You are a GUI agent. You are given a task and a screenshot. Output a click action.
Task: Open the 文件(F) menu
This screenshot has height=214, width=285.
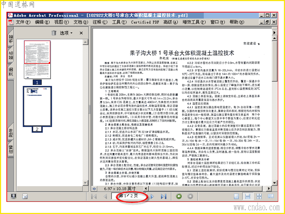point(23,22)
